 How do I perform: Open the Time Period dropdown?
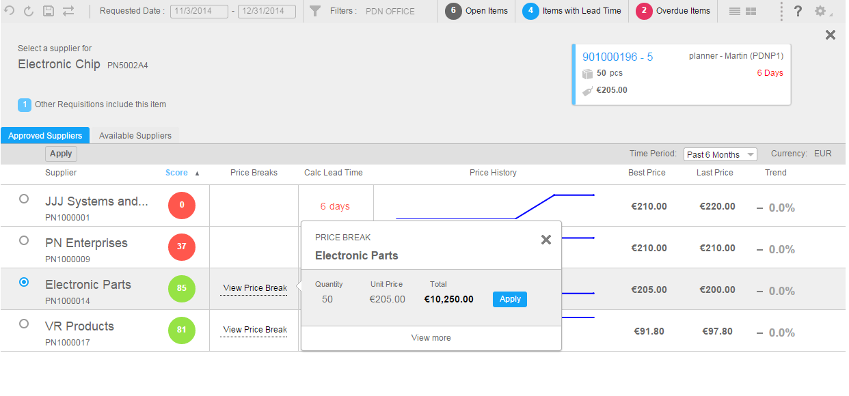coord(720,154)
